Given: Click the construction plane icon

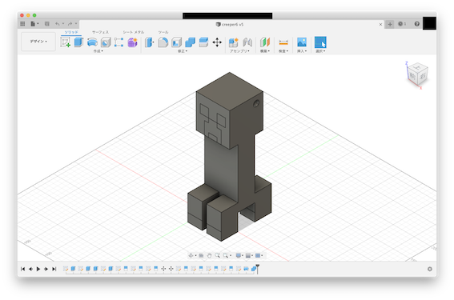Looking at the screenshot, I should (265, 42).
